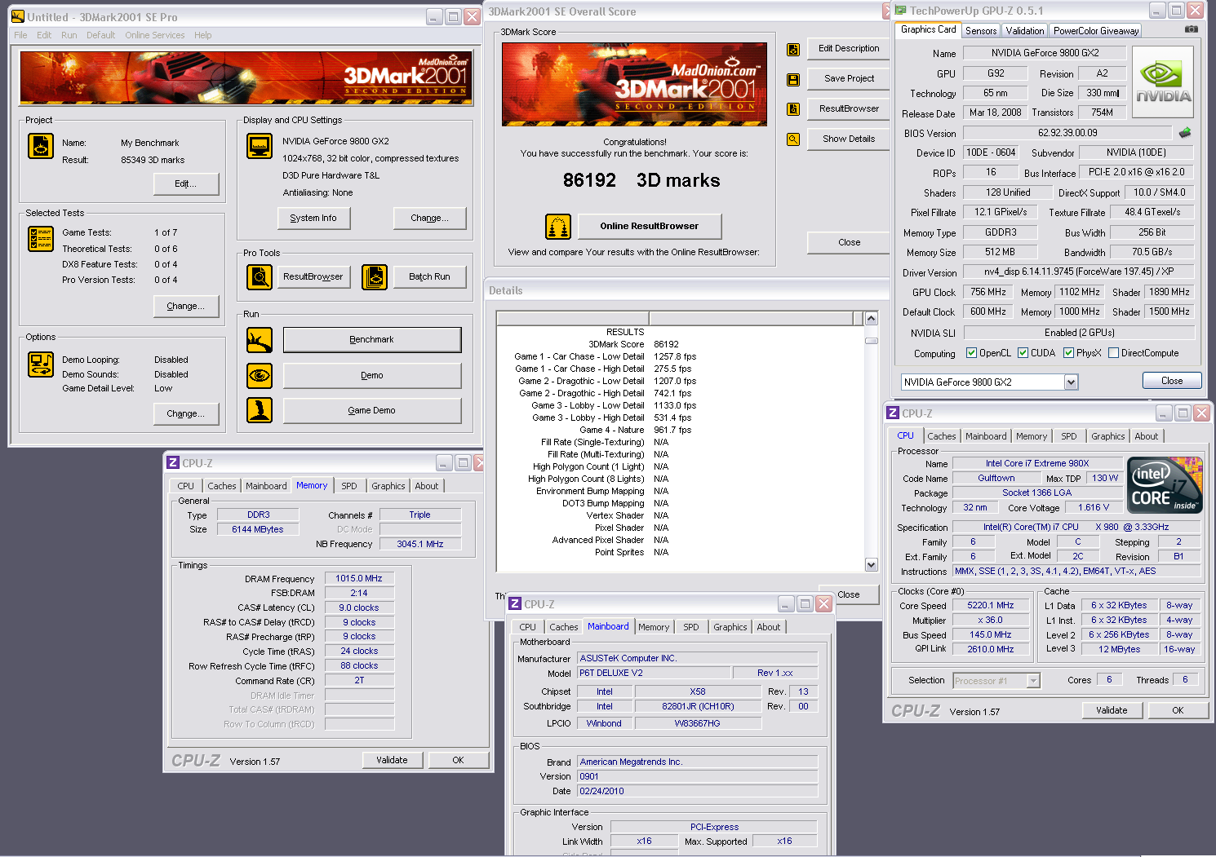Click Validate in CPU-Z Memory window

tap(393, 760)
